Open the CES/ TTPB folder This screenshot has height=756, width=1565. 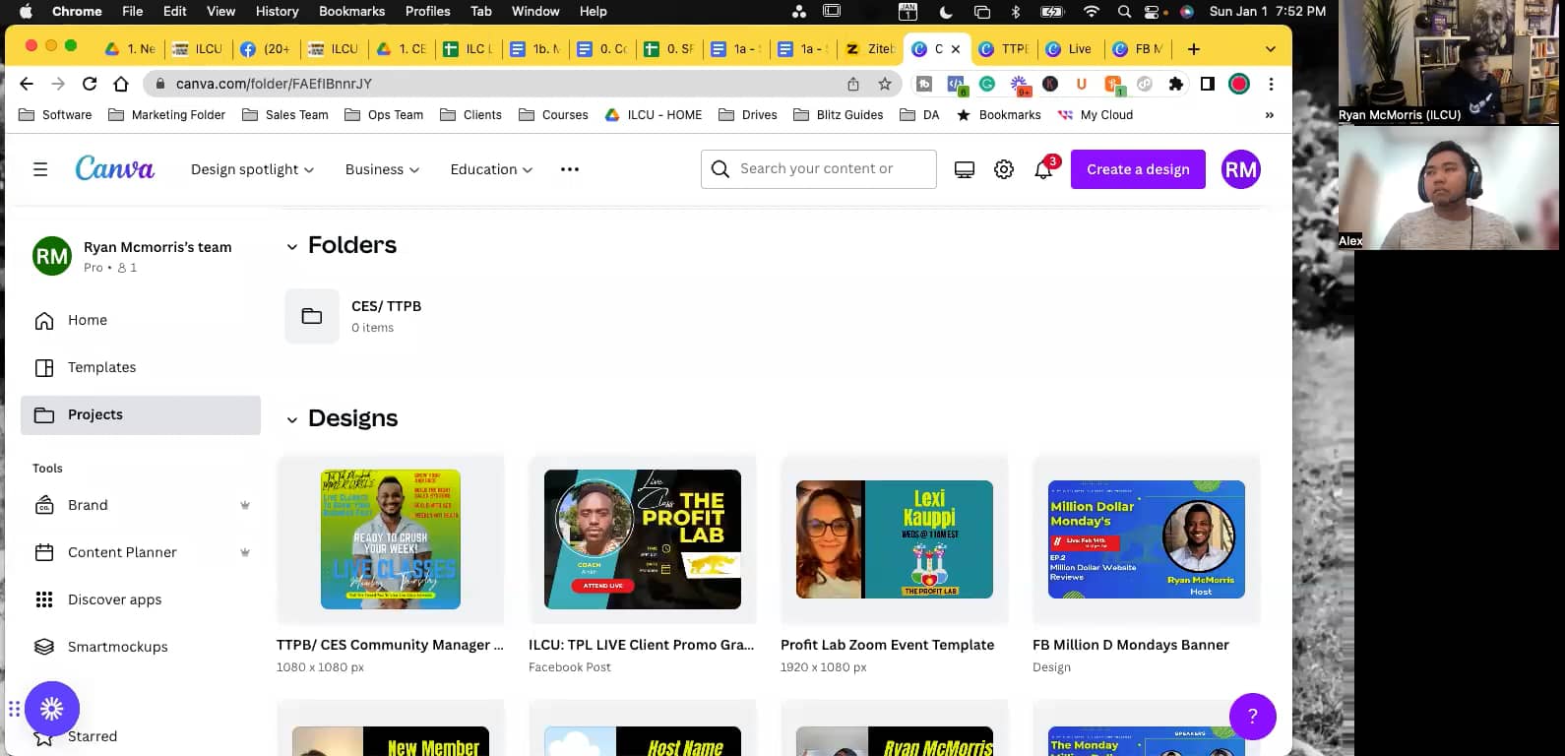tap(386, 315)
